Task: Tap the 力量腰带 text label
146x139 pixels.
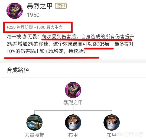Action: pos(35,135)
